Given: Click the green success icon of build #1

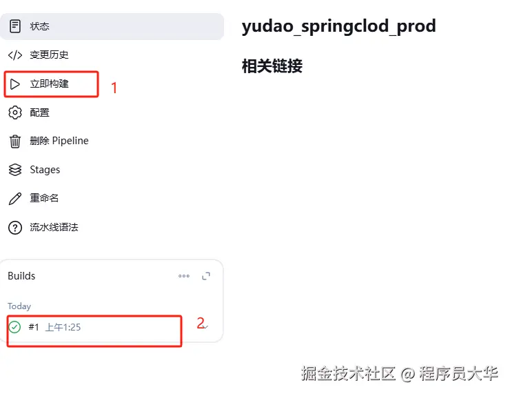Looking at the screenshot, I should click(x=14, y=327).
